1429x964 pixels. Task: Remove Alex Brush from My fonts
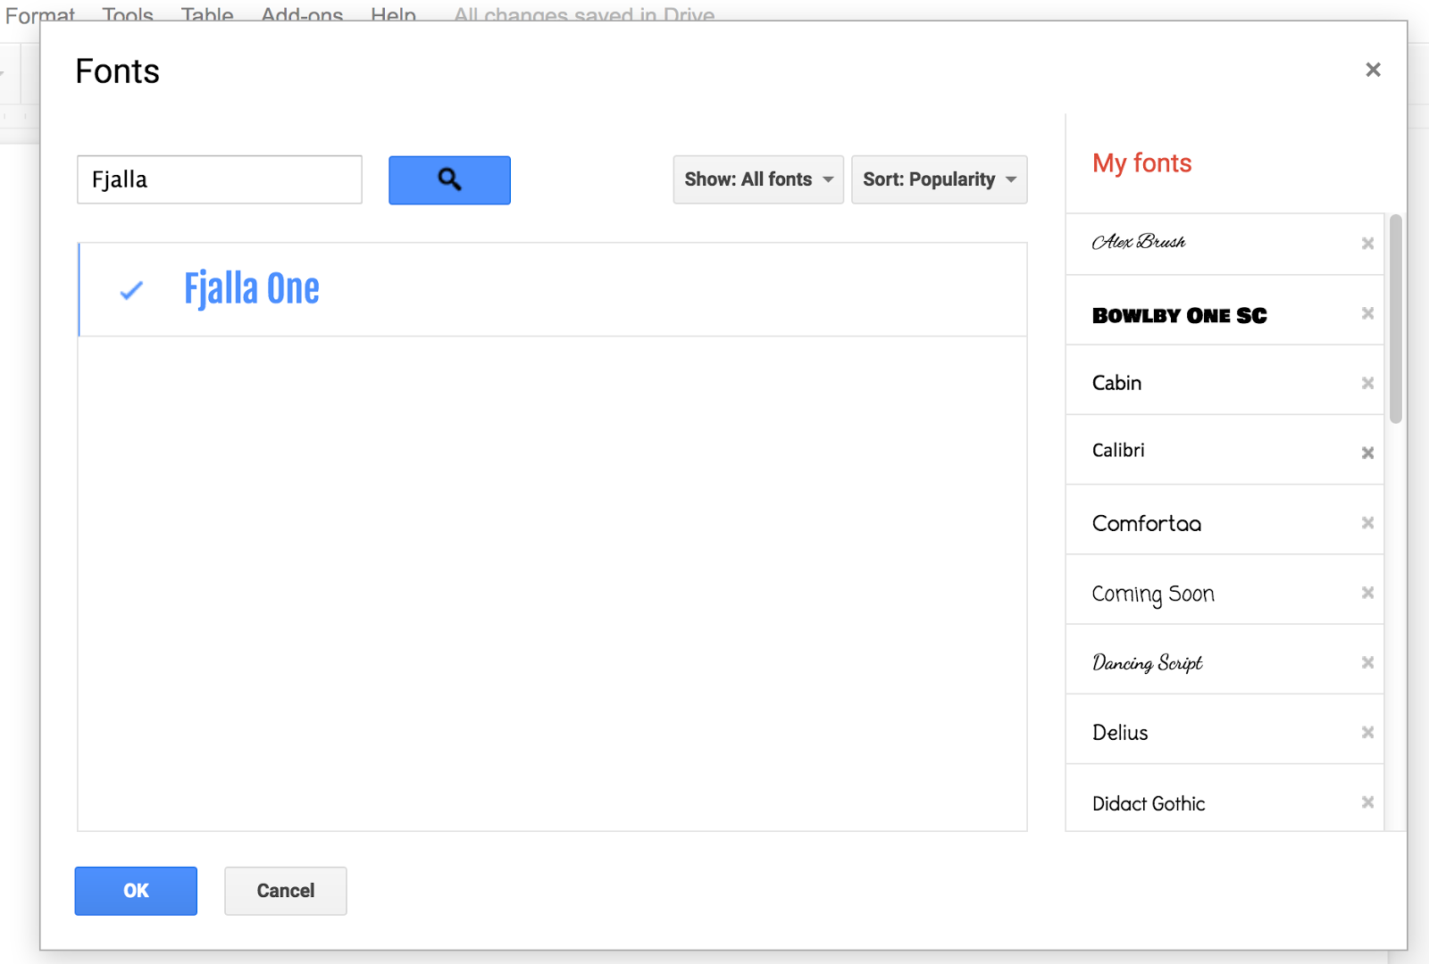click(x=1367, y=243)
